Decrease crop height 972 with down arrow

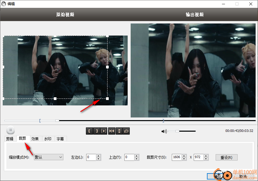click(206, 159)
